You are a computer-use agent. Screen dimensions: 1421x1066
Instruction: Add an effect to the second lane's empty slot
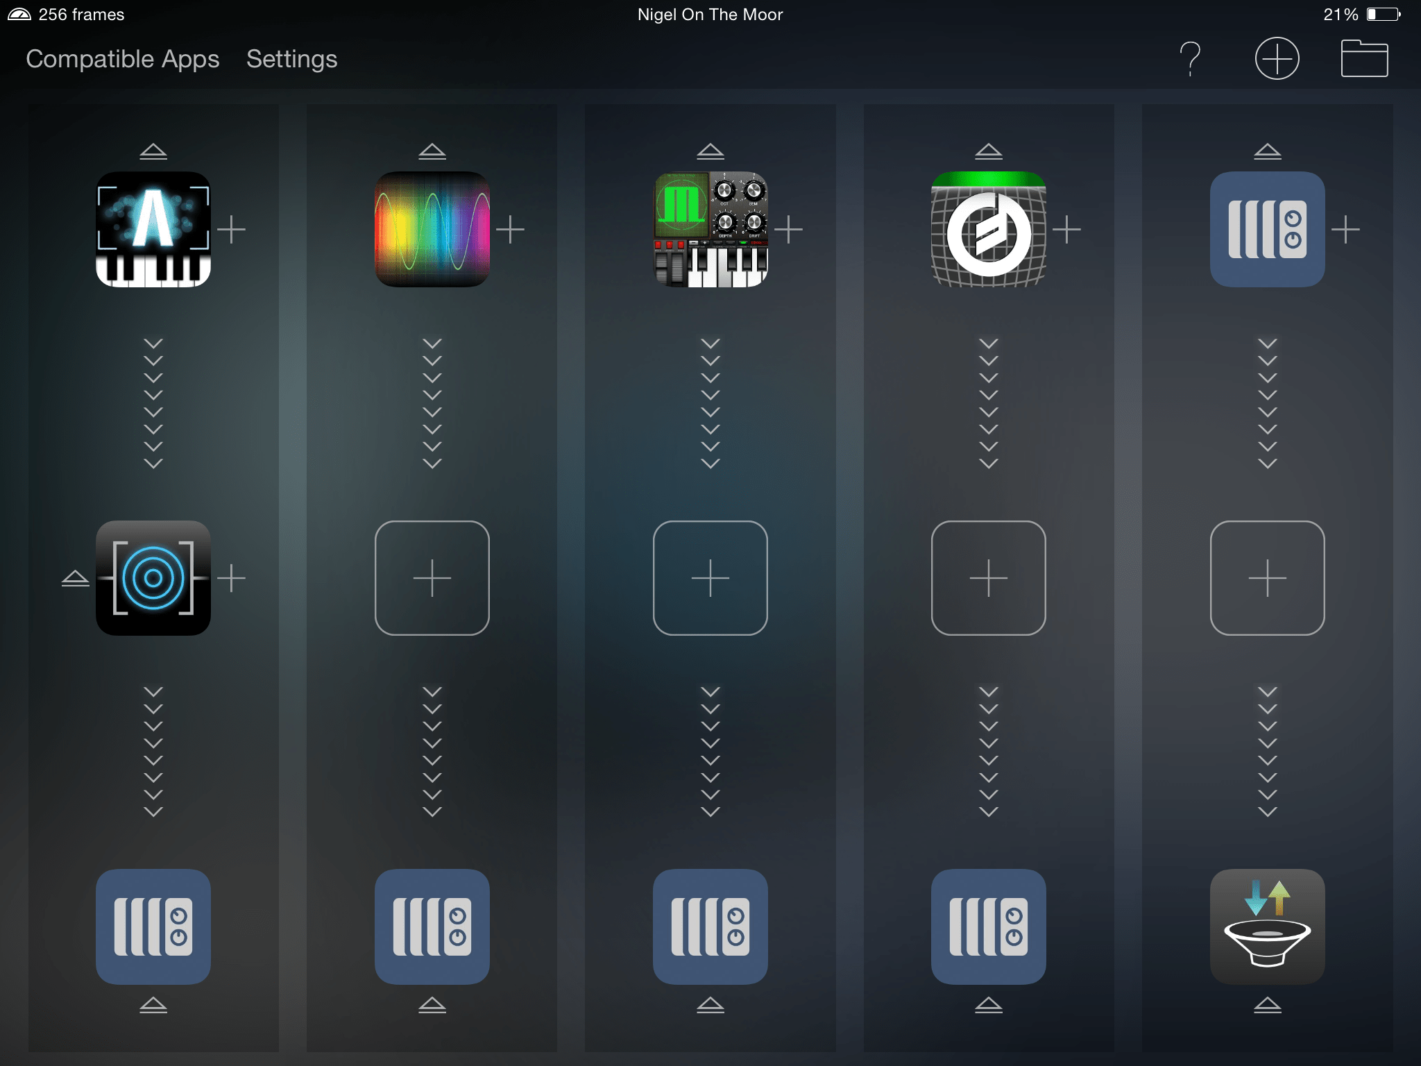[432, 577]
